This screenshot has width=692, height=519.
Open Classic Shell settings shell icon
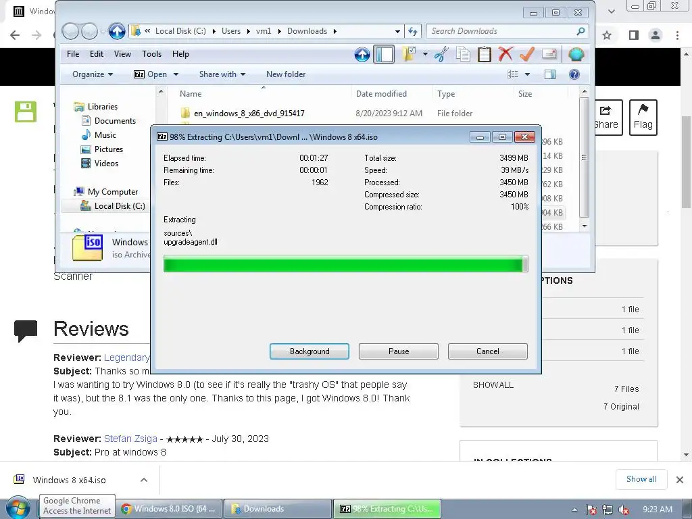(576, 54)
